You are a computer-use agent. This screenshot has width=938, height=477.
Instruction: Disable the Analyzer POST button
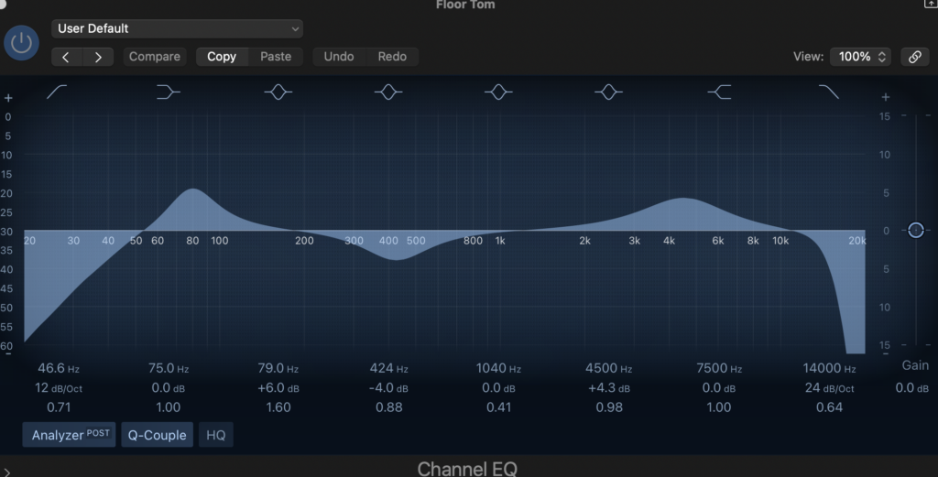tap(70, 435)
